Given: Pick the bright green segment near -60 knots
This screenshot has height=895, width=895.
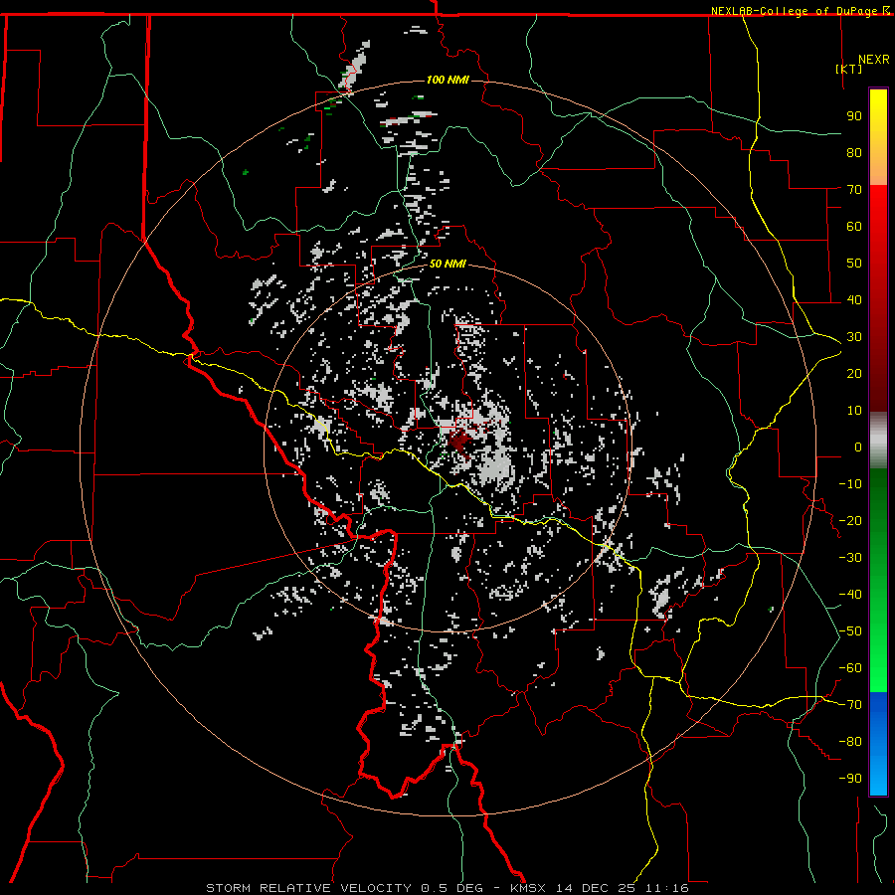Looking at the screenshot, I should tap(878, 665).
